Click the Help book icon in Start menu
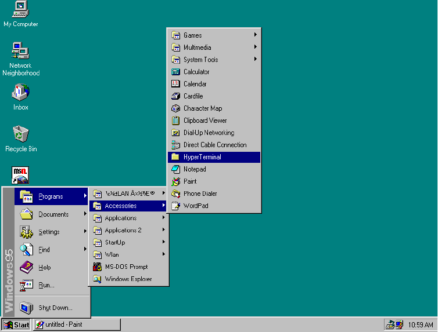Image resolution: width=438 pixels, height=332 pixels. click(27, 267)
